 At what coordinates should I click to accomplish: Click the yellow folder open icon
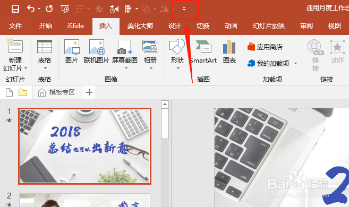coord(23,92)
